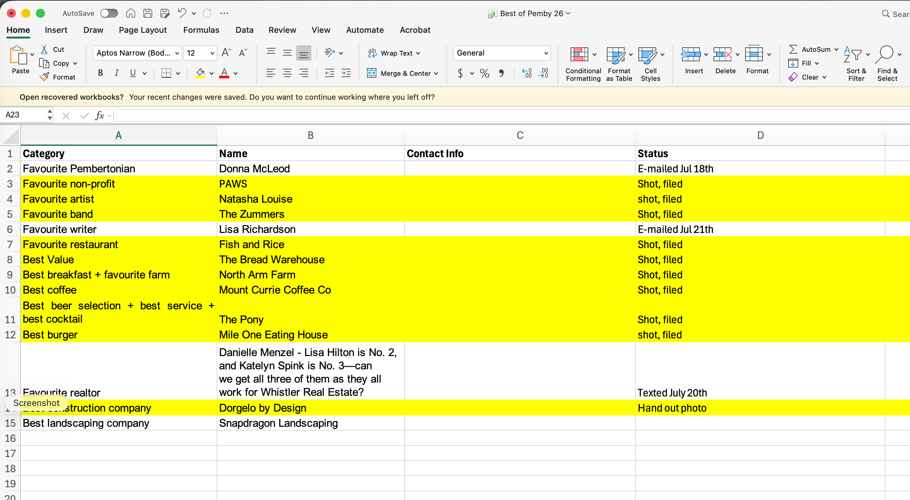This screenshot has width=910, height=500.
Task: Click the Insert cells icon
Action: click(x=691, y=54)
